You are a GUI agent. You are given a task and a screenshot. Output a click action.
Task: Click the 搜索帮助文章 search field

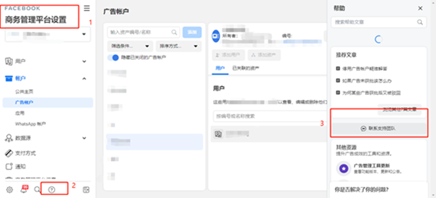[x=379, y=22]
